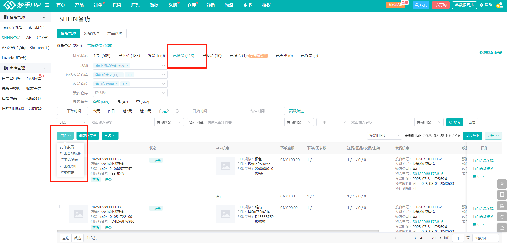Click the floating mobile phone icon

pos(502,195)
